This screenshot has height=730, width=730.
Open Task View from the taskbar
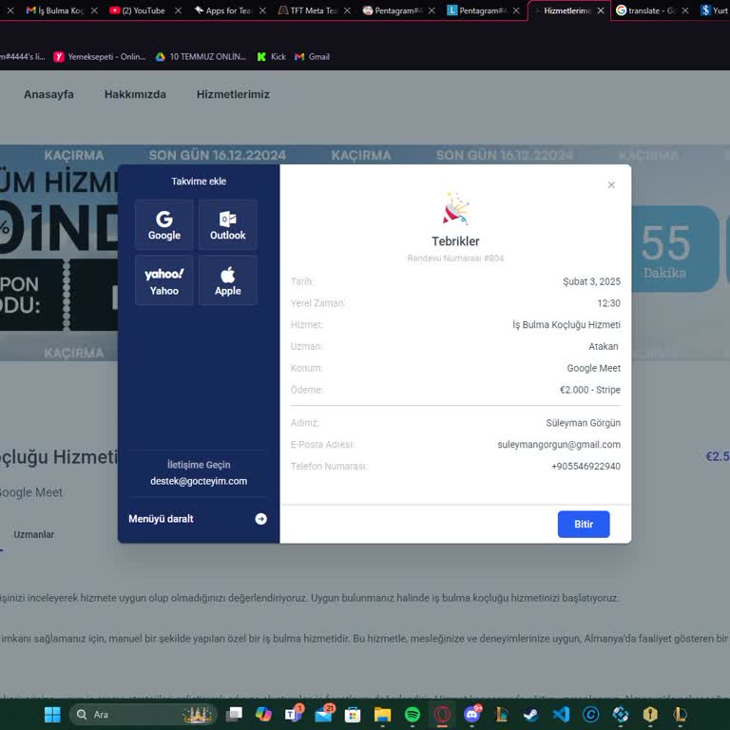pos(234,714)
